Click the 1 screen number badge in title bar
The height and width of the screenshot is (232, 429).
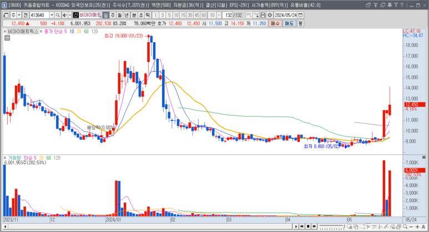coord(4,5)
